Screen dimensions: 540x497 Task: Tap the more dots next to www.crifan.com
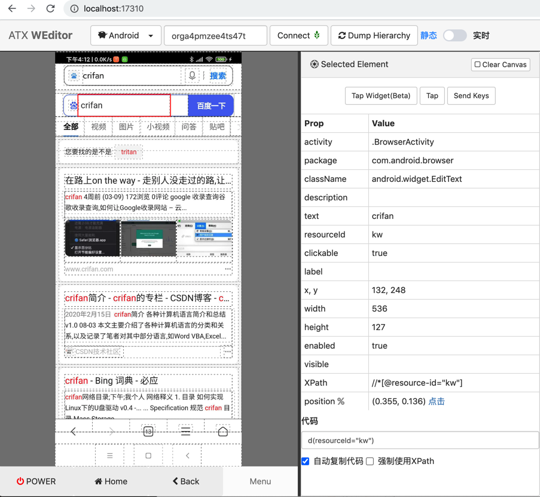228,269
